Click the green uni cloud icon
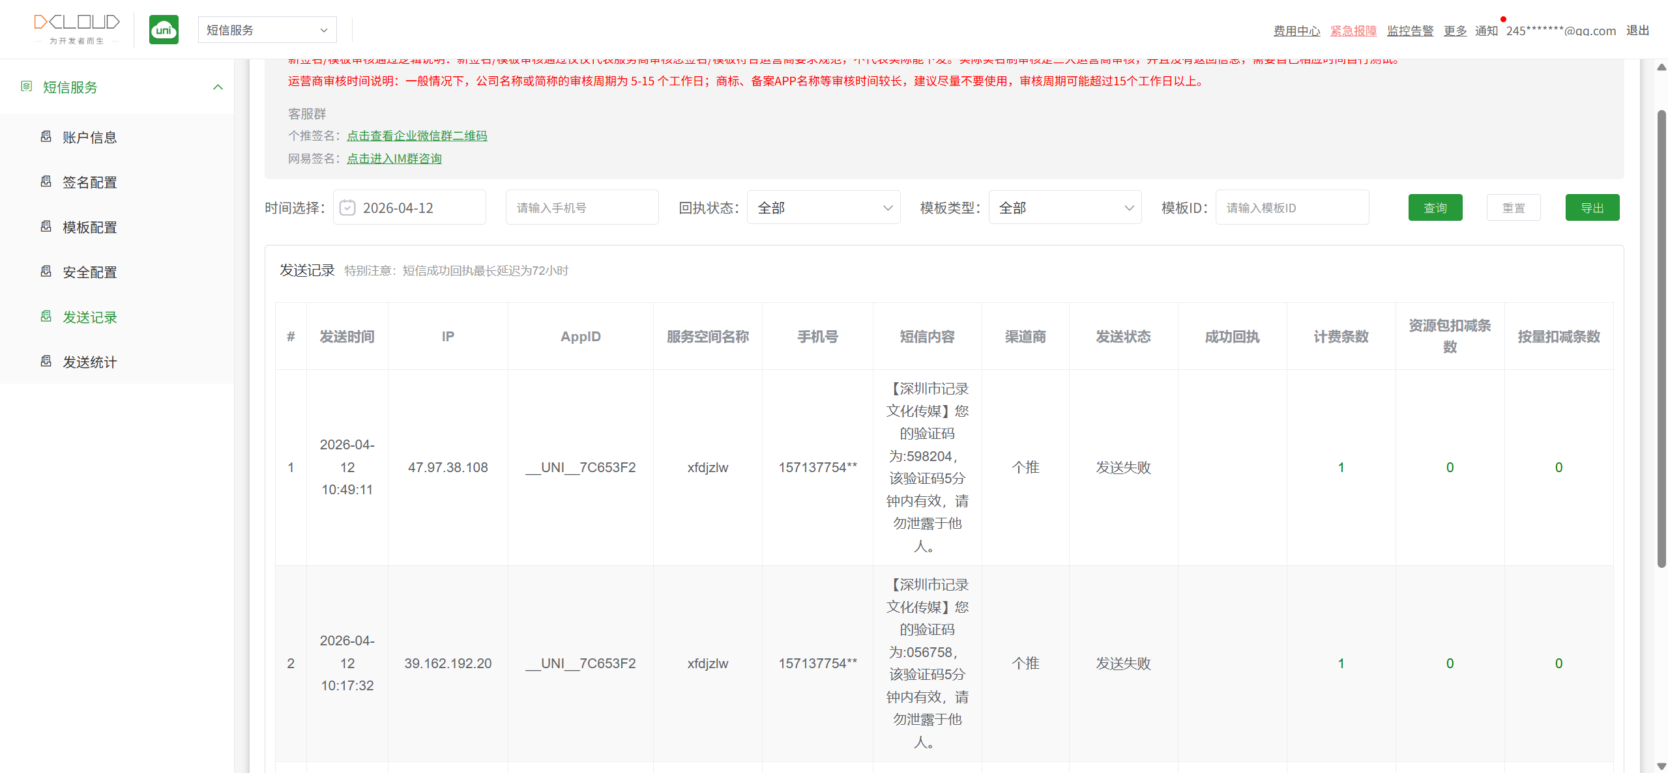 tap(164, 30)
